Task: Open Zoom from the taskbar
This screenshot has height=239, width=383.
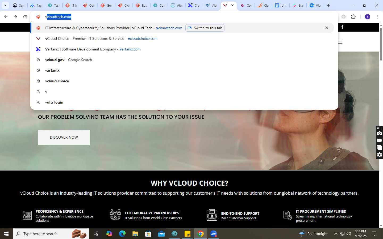Action: tap(214, 234)
